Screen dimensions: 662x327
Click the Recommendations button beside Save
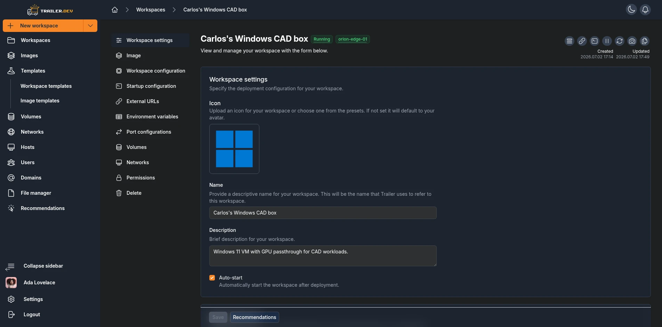(255, 317)
